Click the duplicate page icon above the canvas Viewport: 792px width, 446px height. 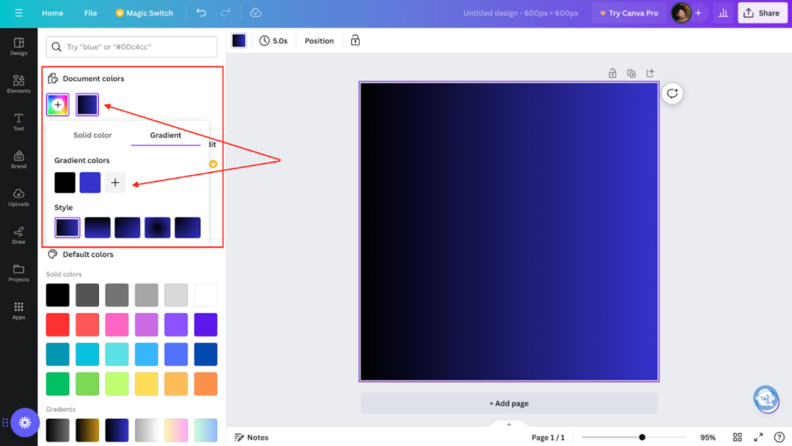pos(631,73)
